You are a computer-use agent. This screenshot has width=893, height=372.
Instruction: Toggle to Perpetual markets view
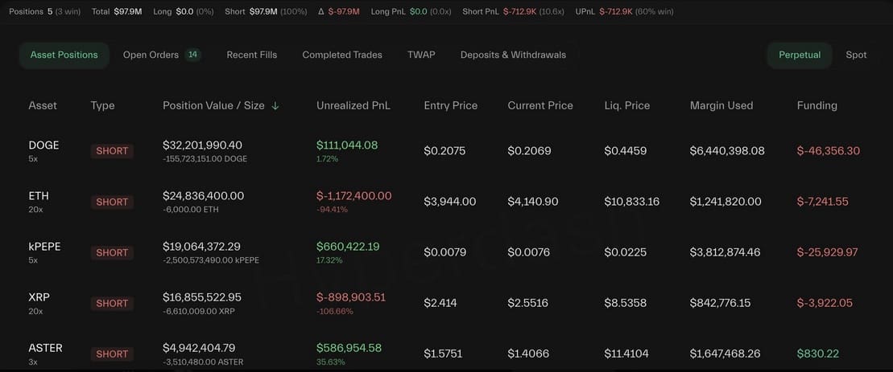click(800, 55)
